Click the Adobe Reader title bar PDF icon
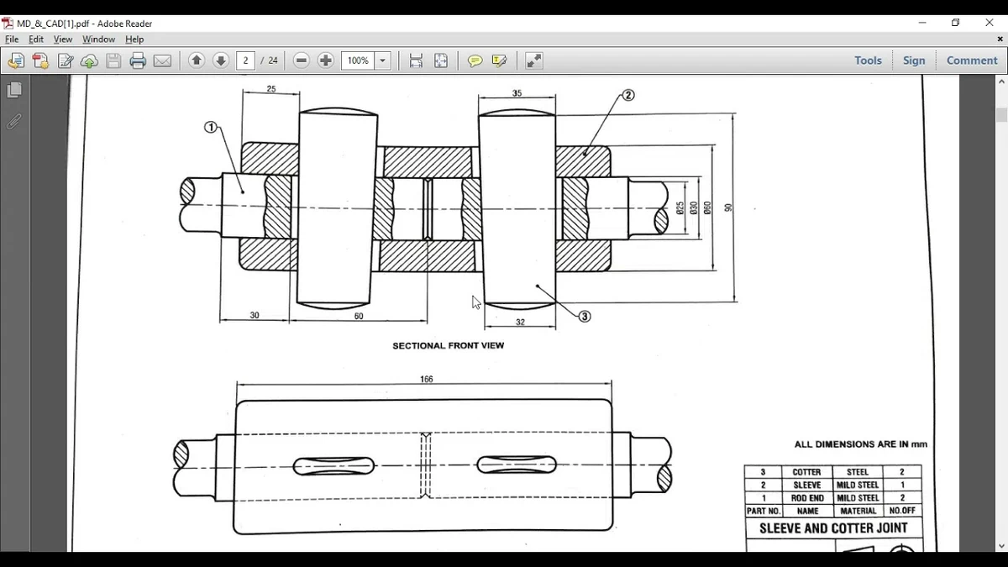The image size is (1008, 567). [x=8, y=24]
